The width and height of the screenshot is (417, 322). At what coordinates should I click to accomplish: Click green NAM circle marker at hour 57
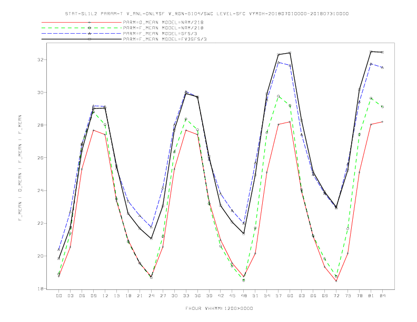(x=279, y=96)
